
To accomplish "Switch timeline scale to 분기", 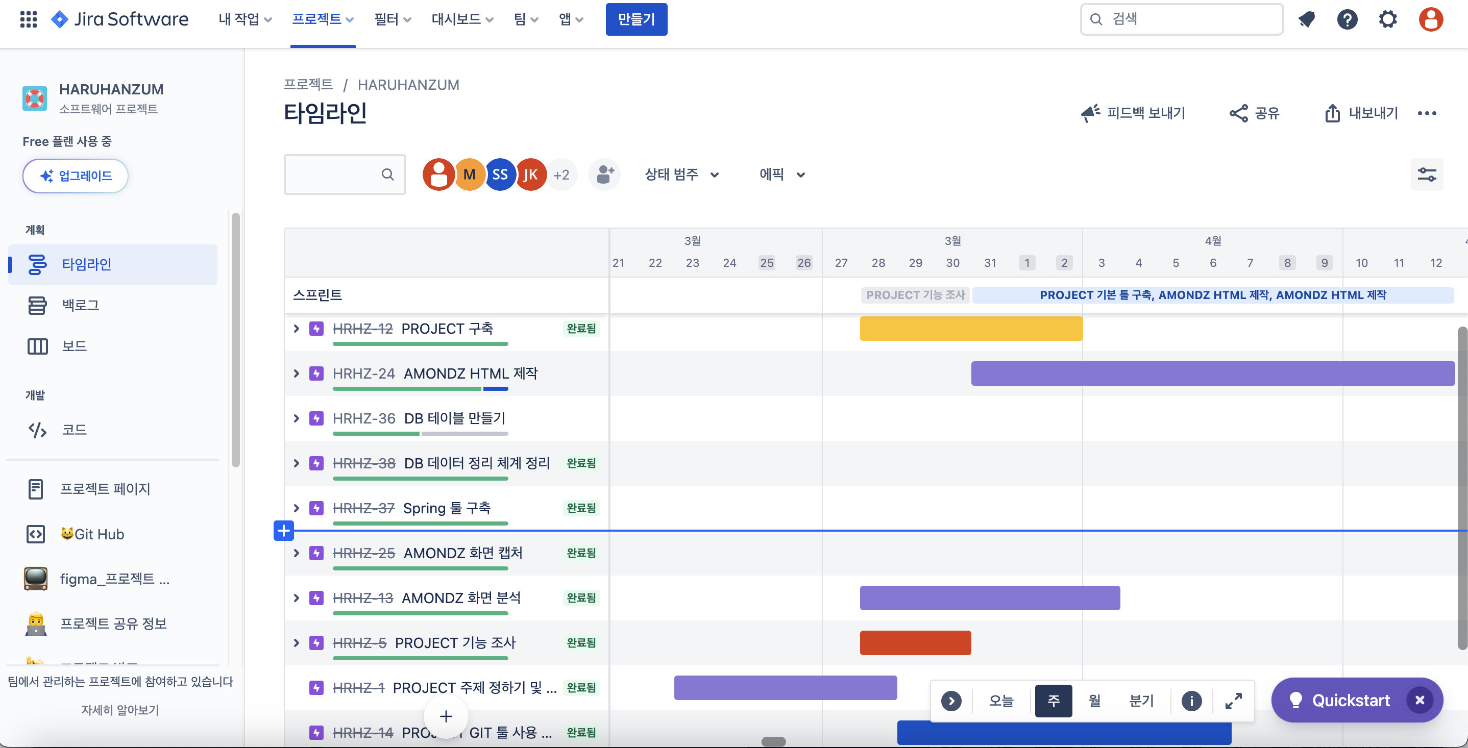I will (1141, 700).
